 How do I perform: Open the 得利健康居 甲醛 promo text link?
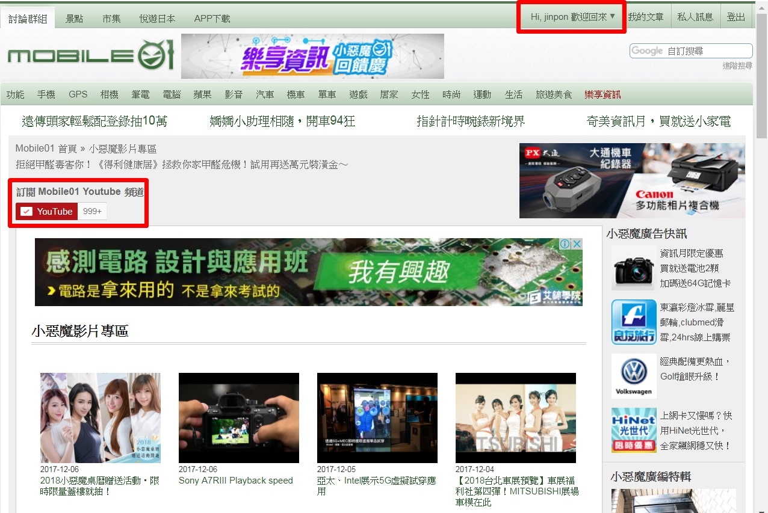click(182, 164)
